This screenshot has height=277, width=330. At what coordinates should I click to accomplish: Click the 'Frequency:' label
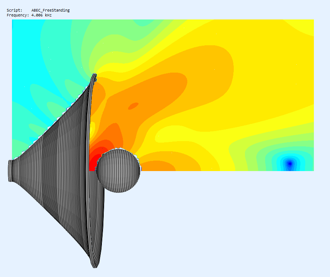[x=18, y=15]
